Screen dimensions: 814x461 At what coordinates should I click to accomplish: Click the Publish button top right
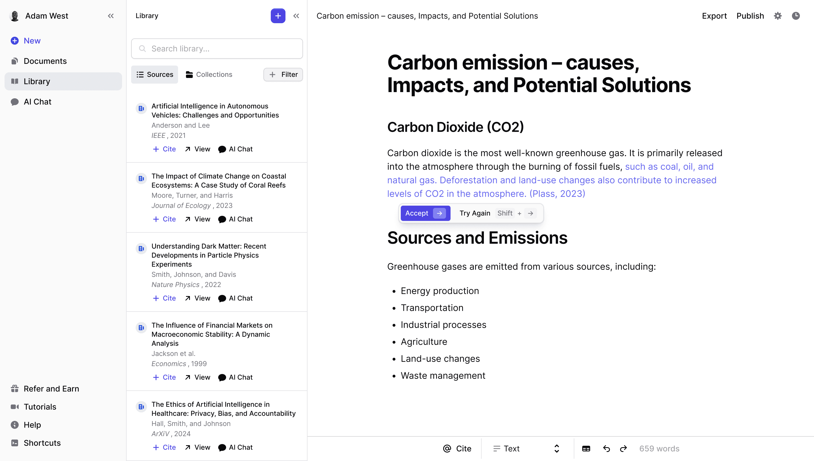[750, 16]
